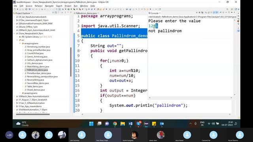
Task: Open Google Chrome from the taskbar
Action: click(115, 123)
